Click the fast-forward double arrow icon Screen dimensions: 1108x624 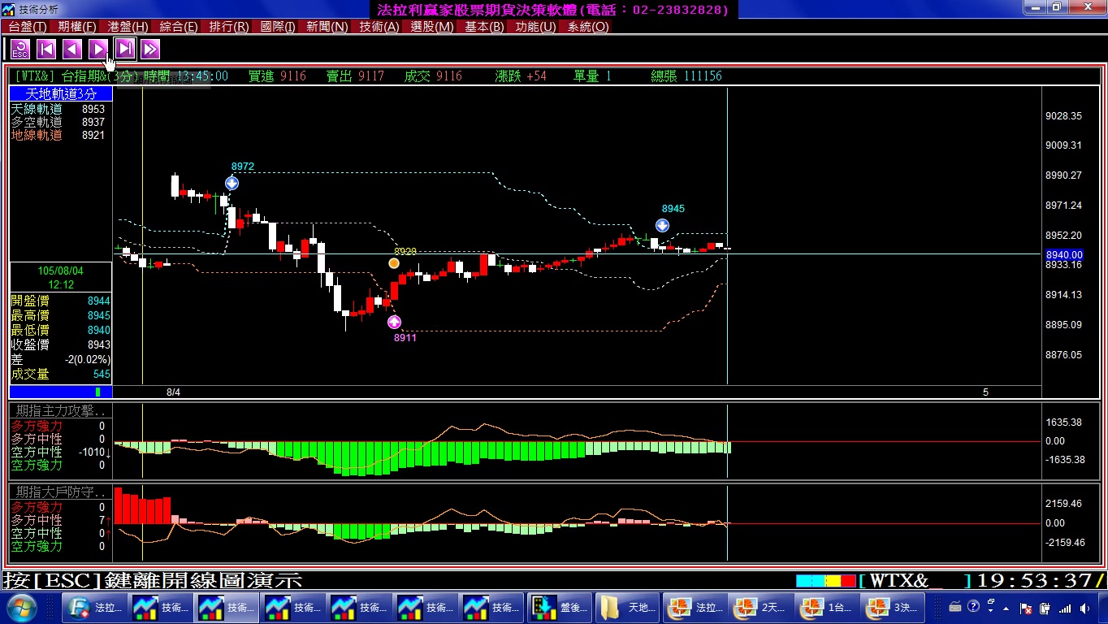(150, 50)
